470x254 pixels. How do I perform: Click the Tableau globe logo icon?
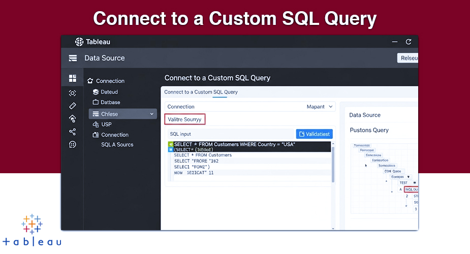(x=79, y=42)
